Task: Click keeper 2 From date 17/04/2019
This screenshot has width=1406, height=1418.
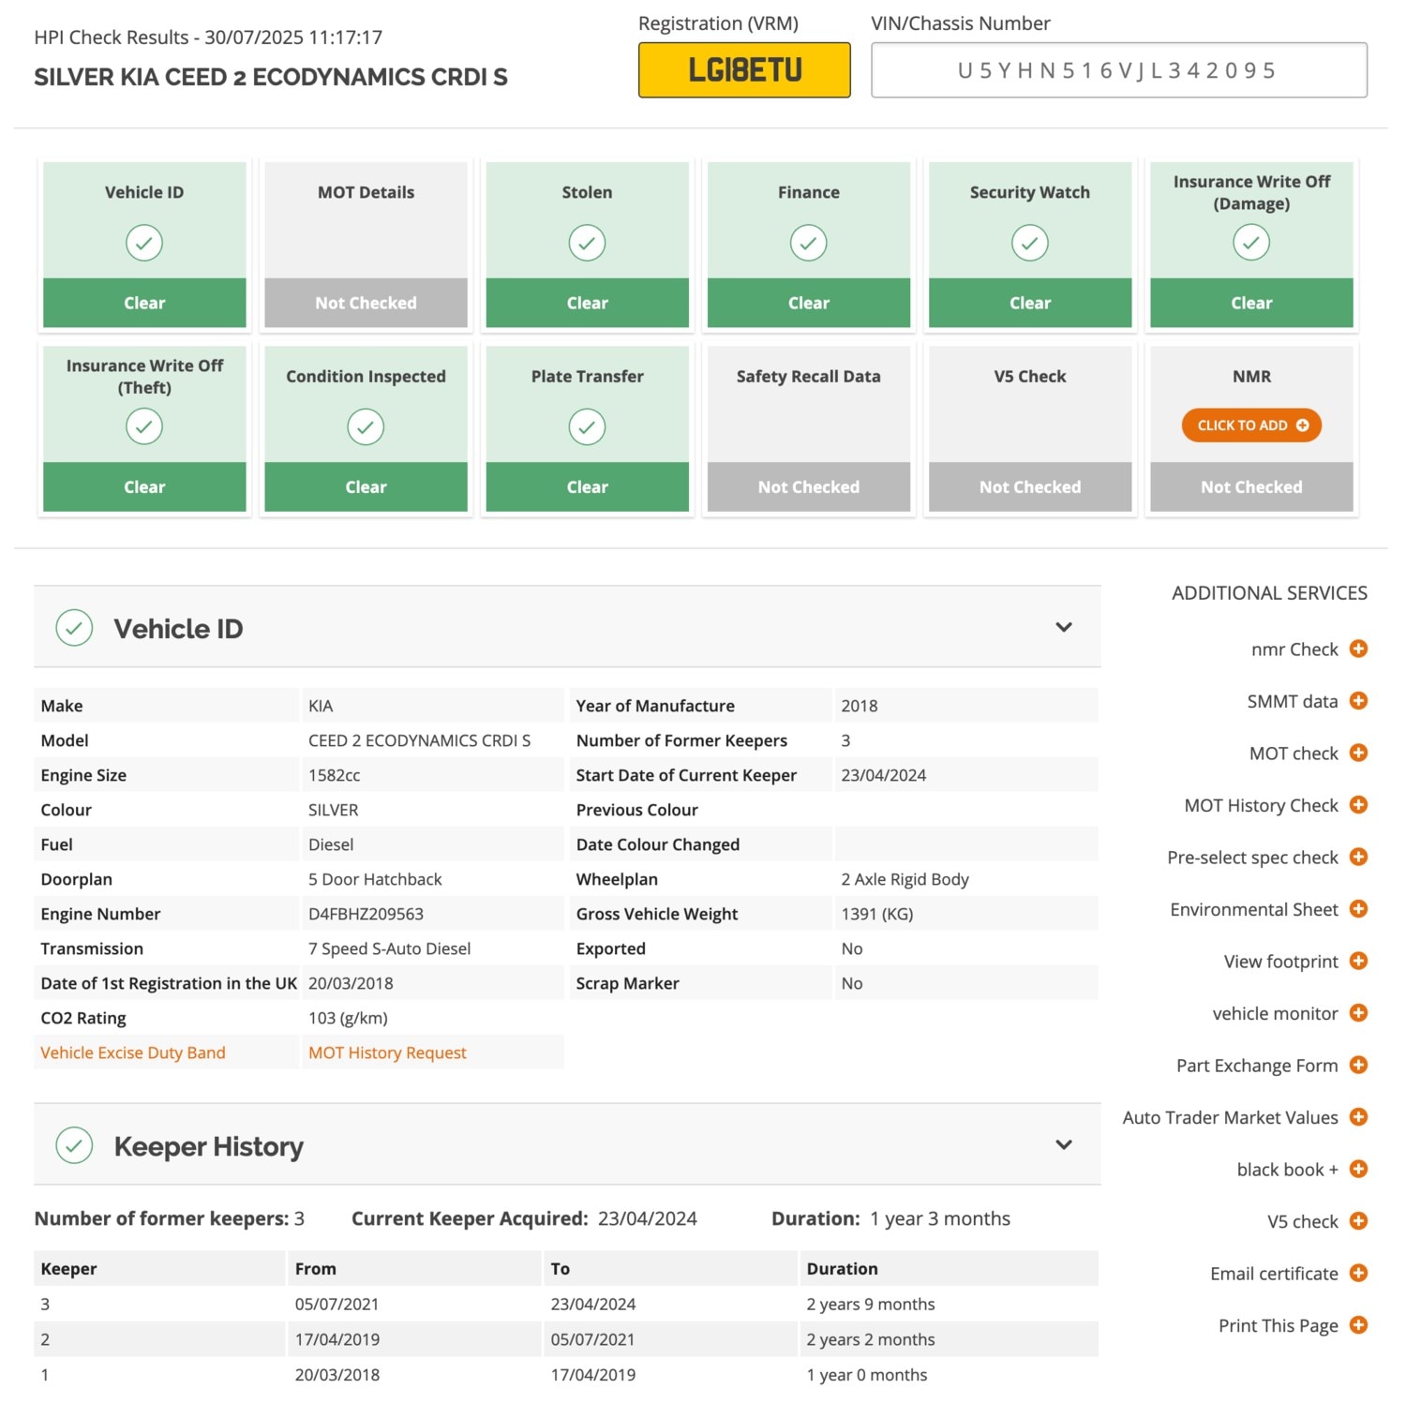Action: [337, 1339]
